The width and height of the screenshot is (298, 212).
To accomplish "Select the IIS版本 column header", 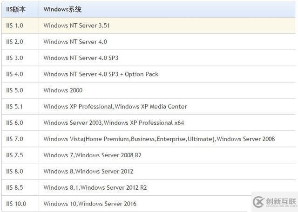I will (16, 9).
